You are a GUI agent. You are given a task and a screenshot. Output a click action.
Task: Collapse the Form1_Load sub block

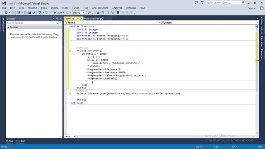point(70,94)
